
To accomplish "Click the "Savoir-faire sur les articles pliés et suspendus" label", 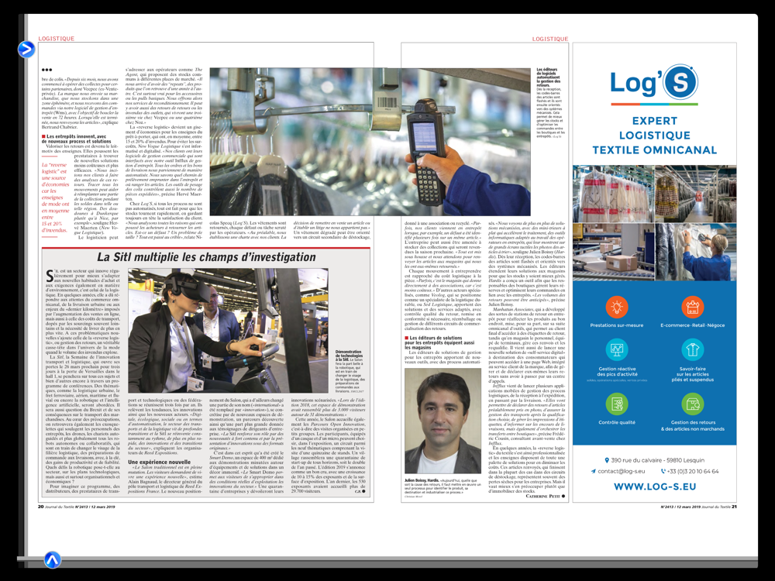I will 692,374.
